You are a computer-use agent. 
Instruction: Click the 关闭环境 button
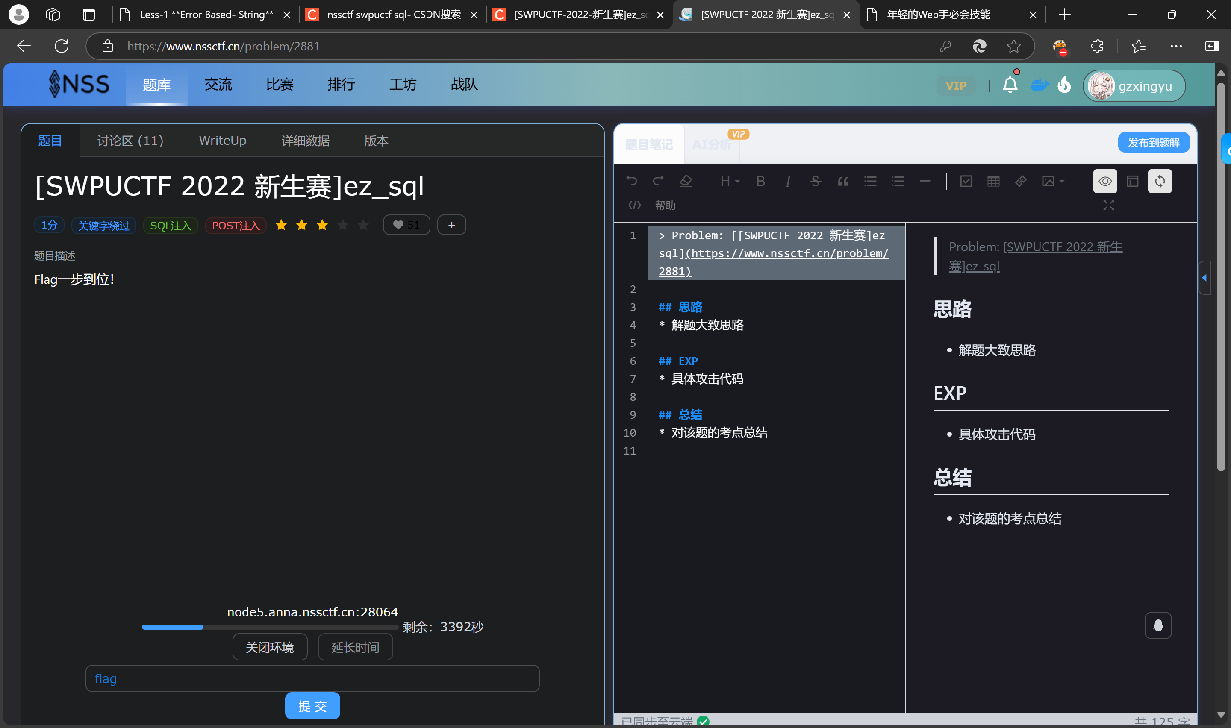270,647
